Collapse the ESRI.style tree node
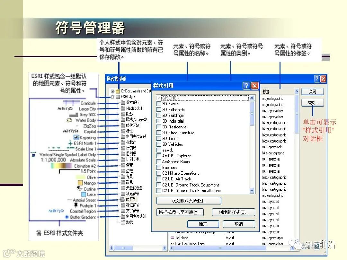 point(113,97)
